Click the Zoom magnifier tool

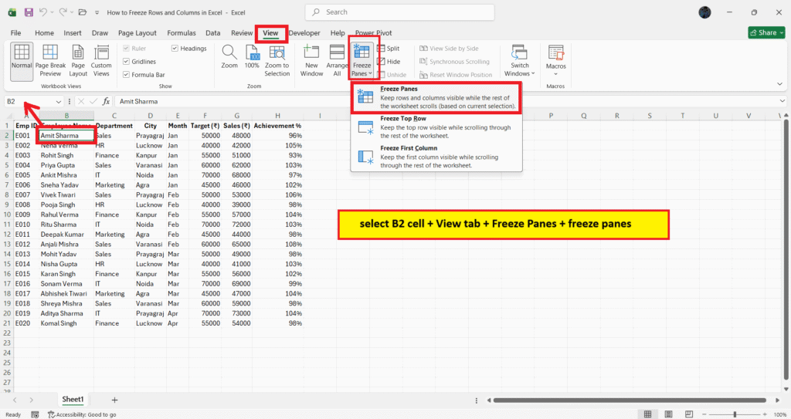click(229, 56)
